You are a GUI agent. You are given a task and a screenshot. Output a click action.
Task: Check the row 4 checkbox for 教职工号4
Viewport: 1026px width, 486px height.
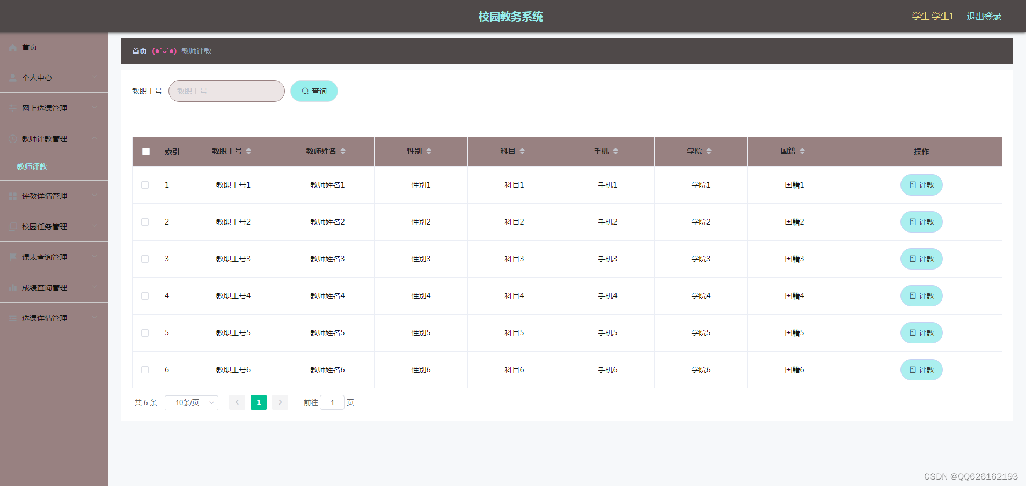pyautogui.click(x=145, y=296)
